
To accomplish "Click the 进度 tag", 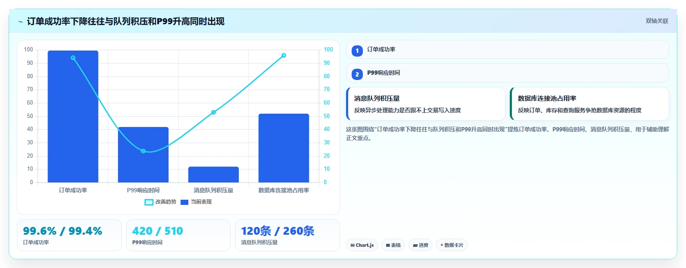I will pyautogui.click(x=420, y=245).
